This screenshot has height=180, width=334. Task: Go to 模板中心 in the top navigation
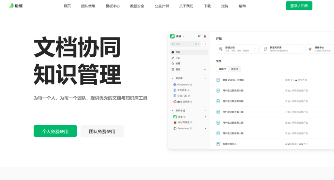pyautogui.click(x=113, y=6)
